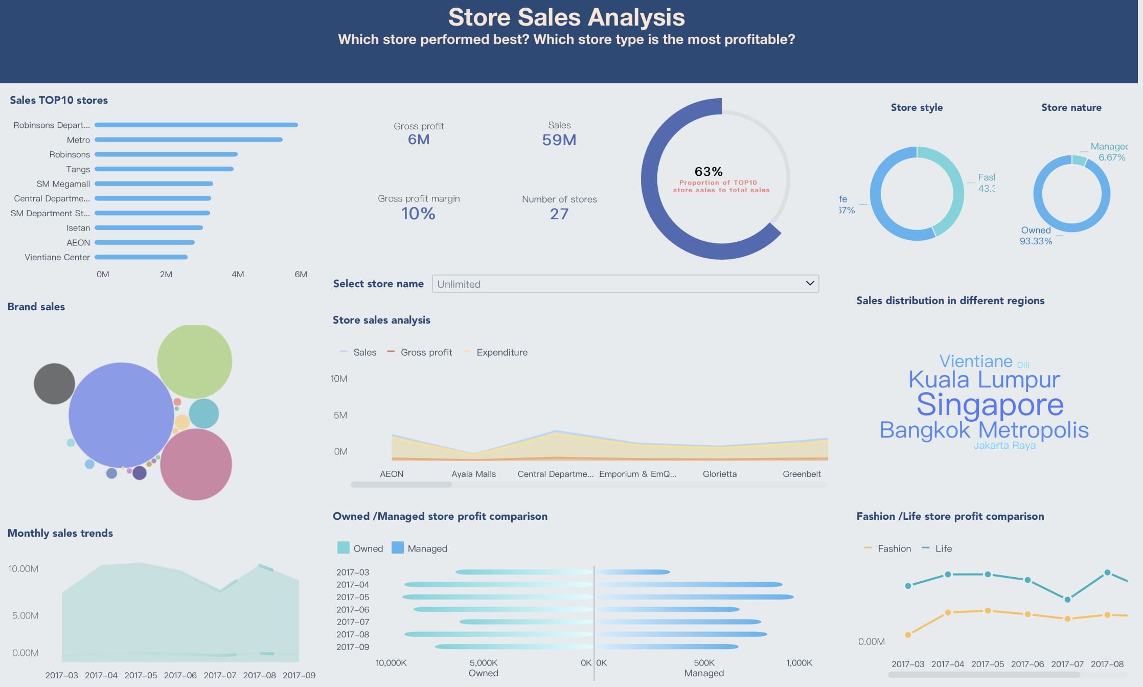
Task: Click the 2017-08 Owned profit bar
Action: tap(498, 634)
